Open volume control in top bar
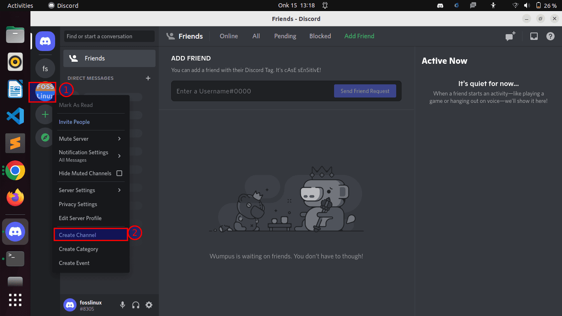The image size is (562, 316). point(527,5)
